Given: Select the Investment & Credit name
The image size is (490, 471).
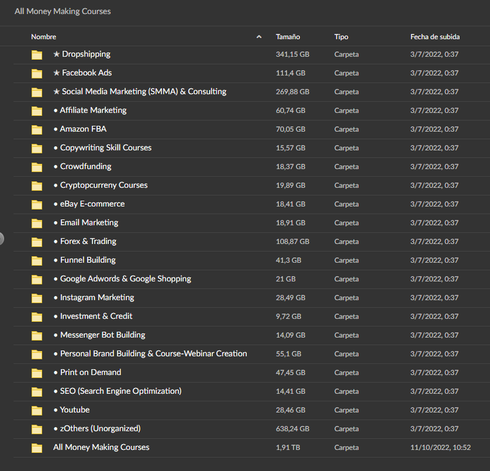Looking at the screenshot, I should [x=93, y=316].
